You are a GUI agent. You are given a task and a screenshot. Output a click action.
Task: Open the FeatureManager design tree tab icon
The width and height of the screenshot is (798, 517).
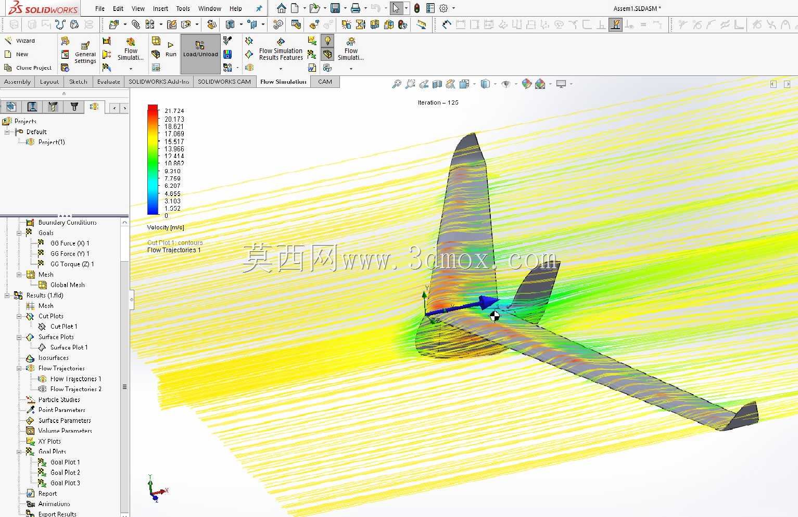11,107
